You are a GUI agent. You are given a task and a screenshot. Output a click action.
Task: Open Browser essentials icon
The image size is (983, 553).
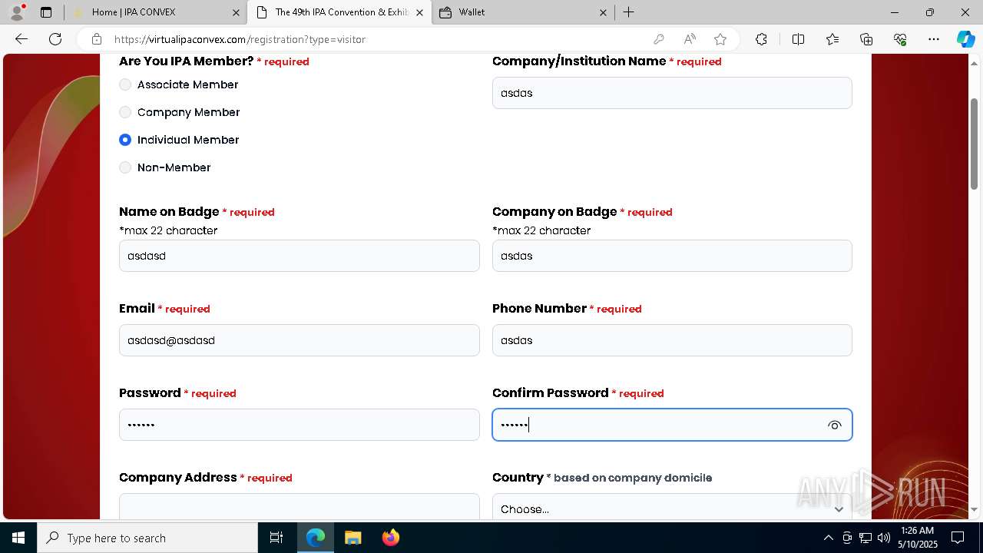(900, 39)
